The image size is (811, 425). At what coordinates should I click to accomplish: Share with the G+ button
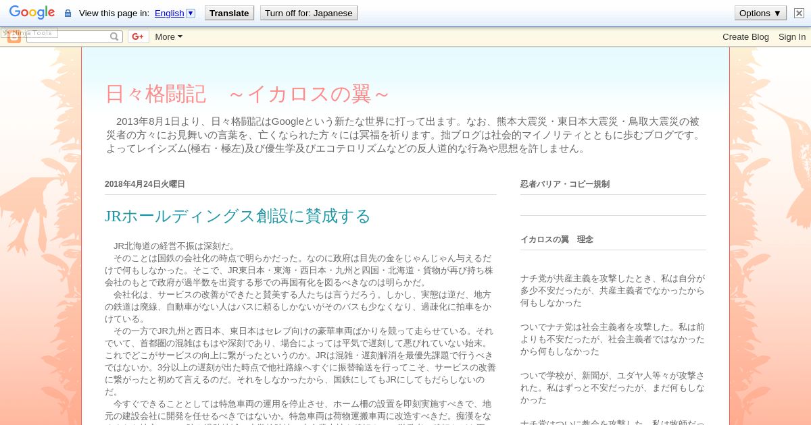pyautogui.click(x=138, y=36)
